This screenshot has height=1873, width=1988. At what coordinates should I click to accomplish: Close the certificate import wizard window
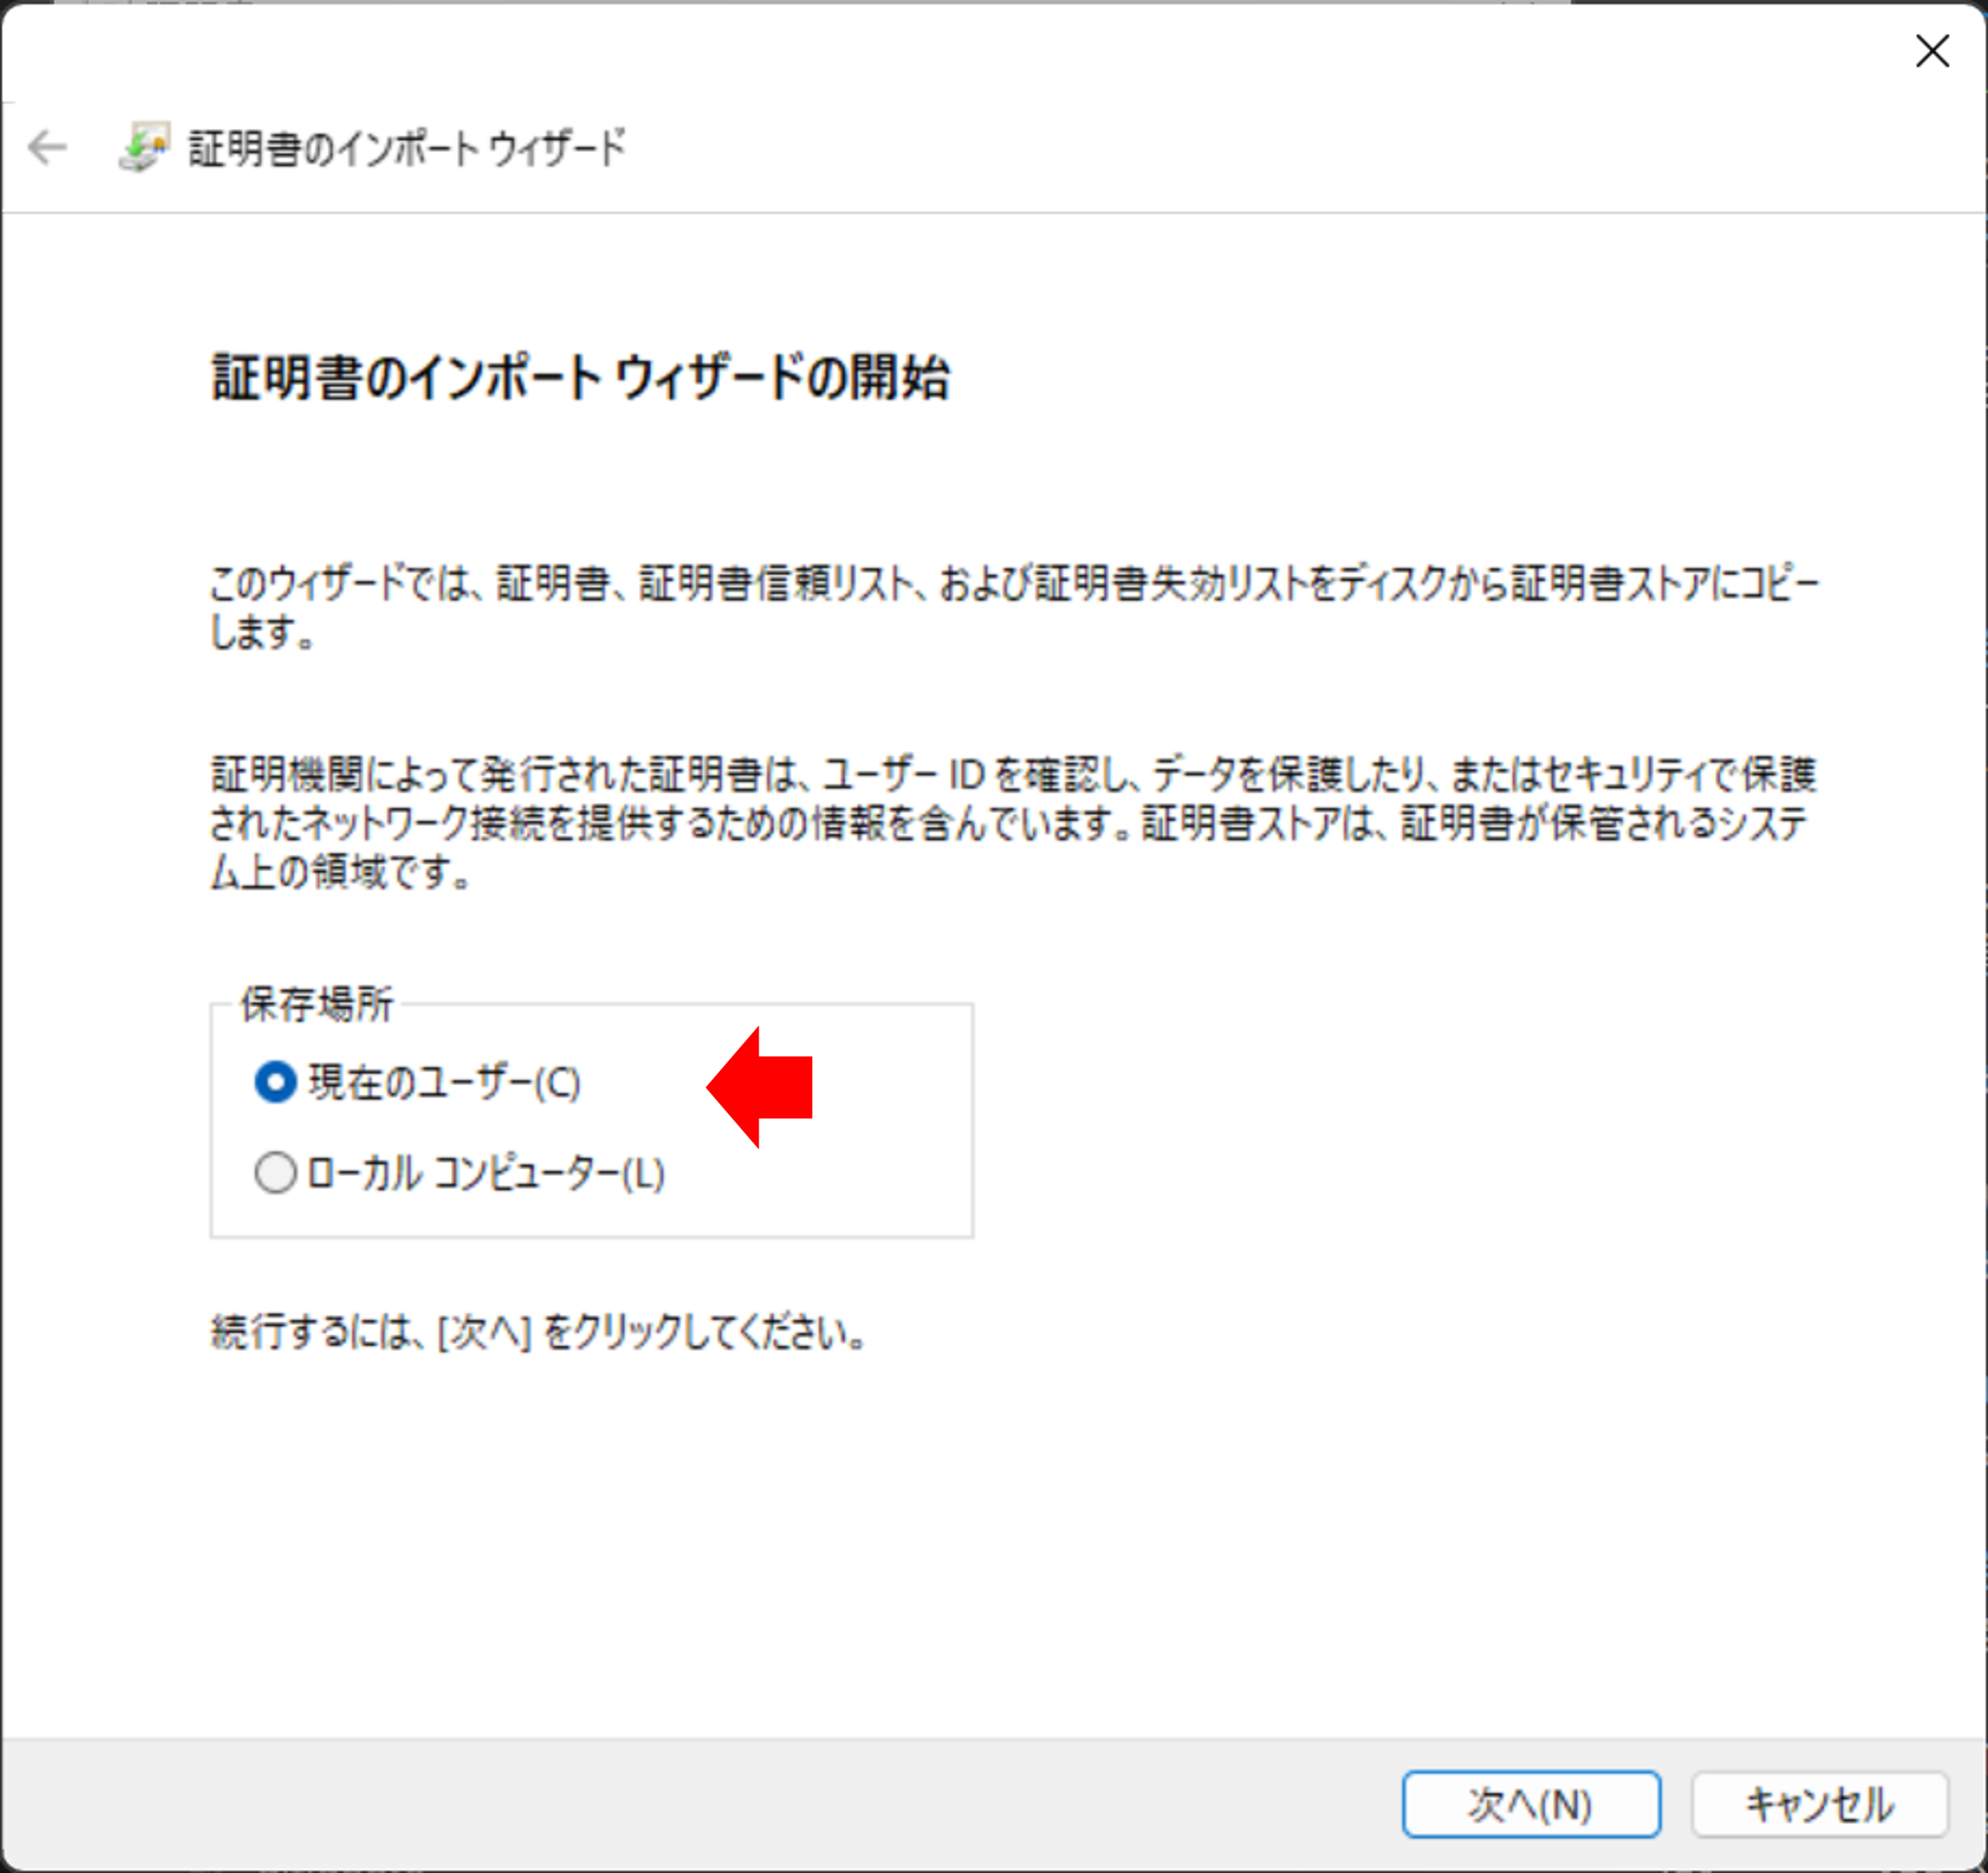pyautogui.click(x=1931, y=51)
